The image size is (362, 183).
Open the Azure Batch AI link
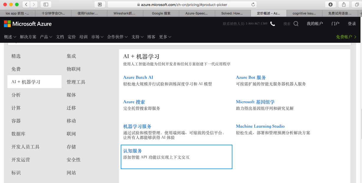pyautogui.click(x=138, y=77)
